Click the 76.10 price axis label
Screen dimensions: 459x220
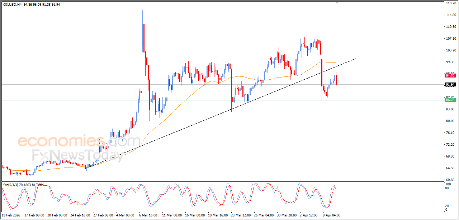coord(450,133)
